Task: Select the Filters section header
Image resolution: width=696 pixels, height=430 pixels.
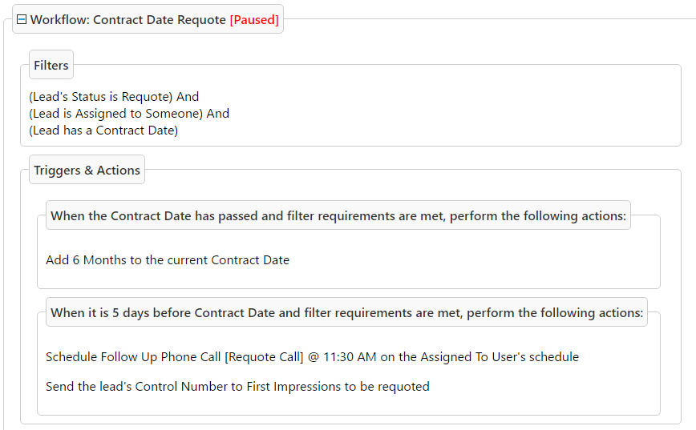Action: point(51,66)
